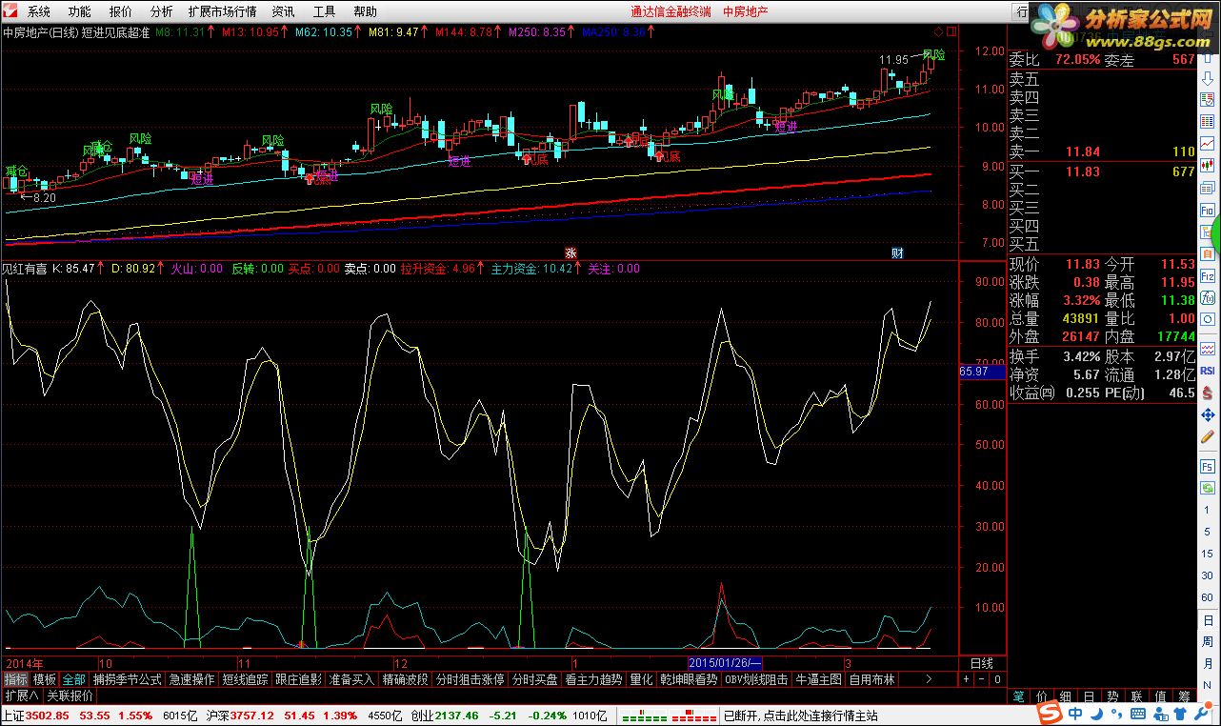Select the pencil drawing tool icon
Screen dimensions: 1221x726
pyautogui.click(x=1207, y=436)
